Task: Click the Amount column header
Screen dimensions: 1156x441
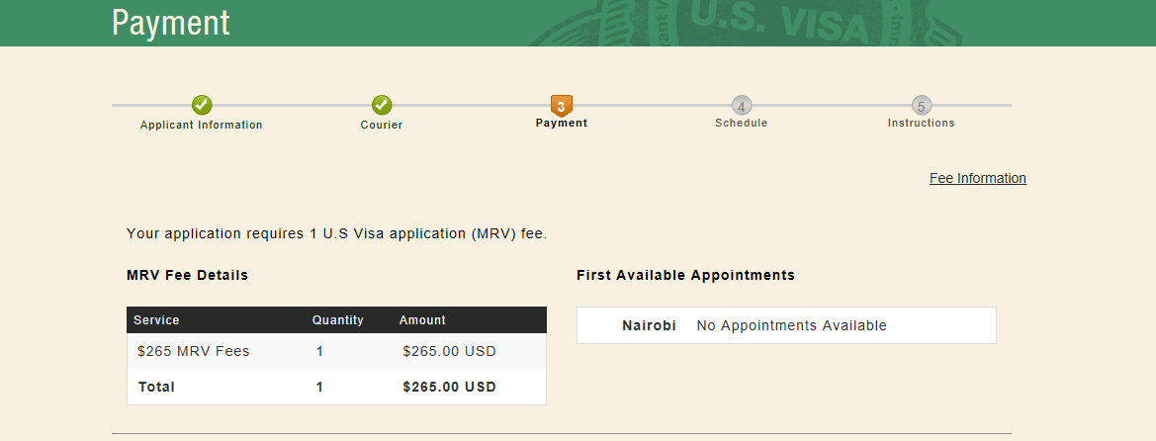Action: [422, 320]
